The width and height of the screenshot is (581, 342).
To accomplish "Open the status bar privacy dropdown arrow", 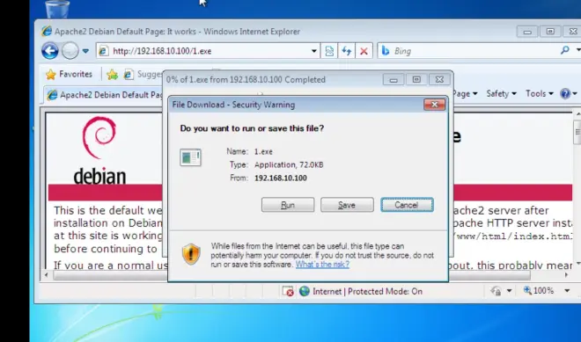I will [x=509, y=291].
